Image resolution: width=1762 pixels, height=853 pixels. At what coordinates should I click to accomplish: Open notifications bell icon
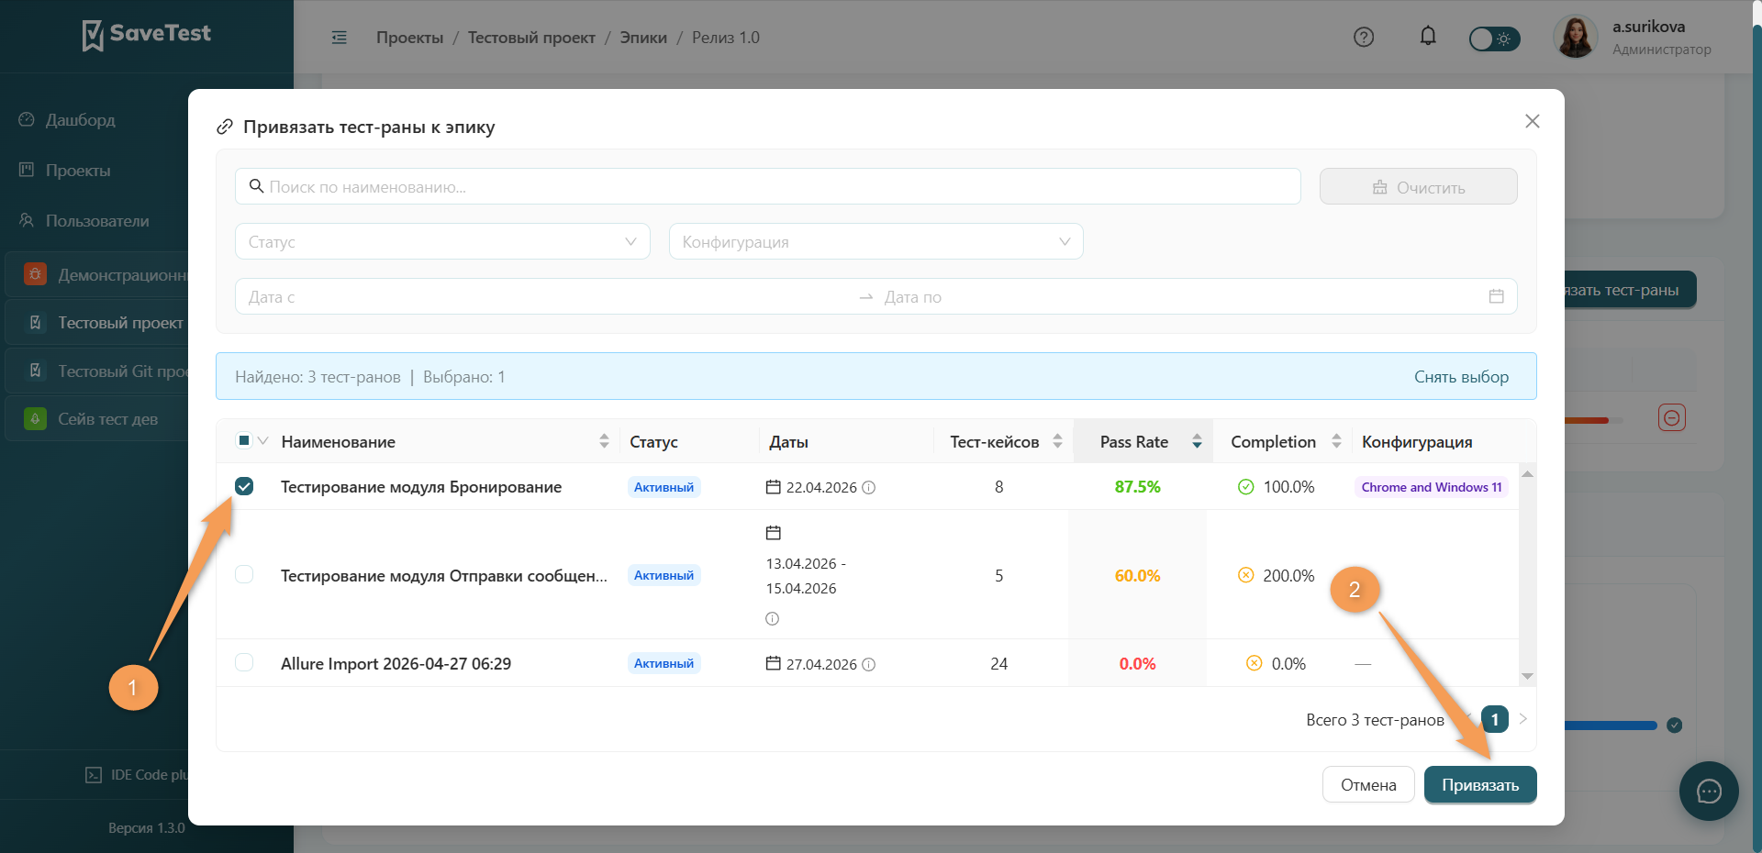(x=1428, y=37)
